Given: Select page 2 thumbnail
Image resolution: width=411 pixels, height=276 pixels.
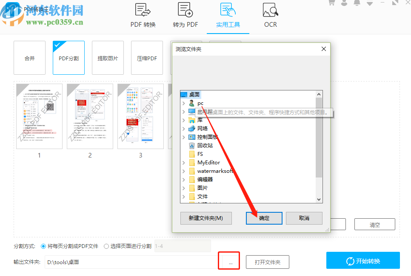Looking at the screenshot, I should click(90, 116).
